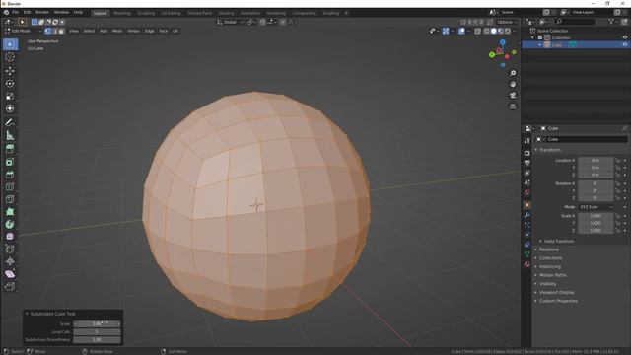This screenshot has width=631, height=355.
Task: Select the Shear tool
Action: pos(10,274)
